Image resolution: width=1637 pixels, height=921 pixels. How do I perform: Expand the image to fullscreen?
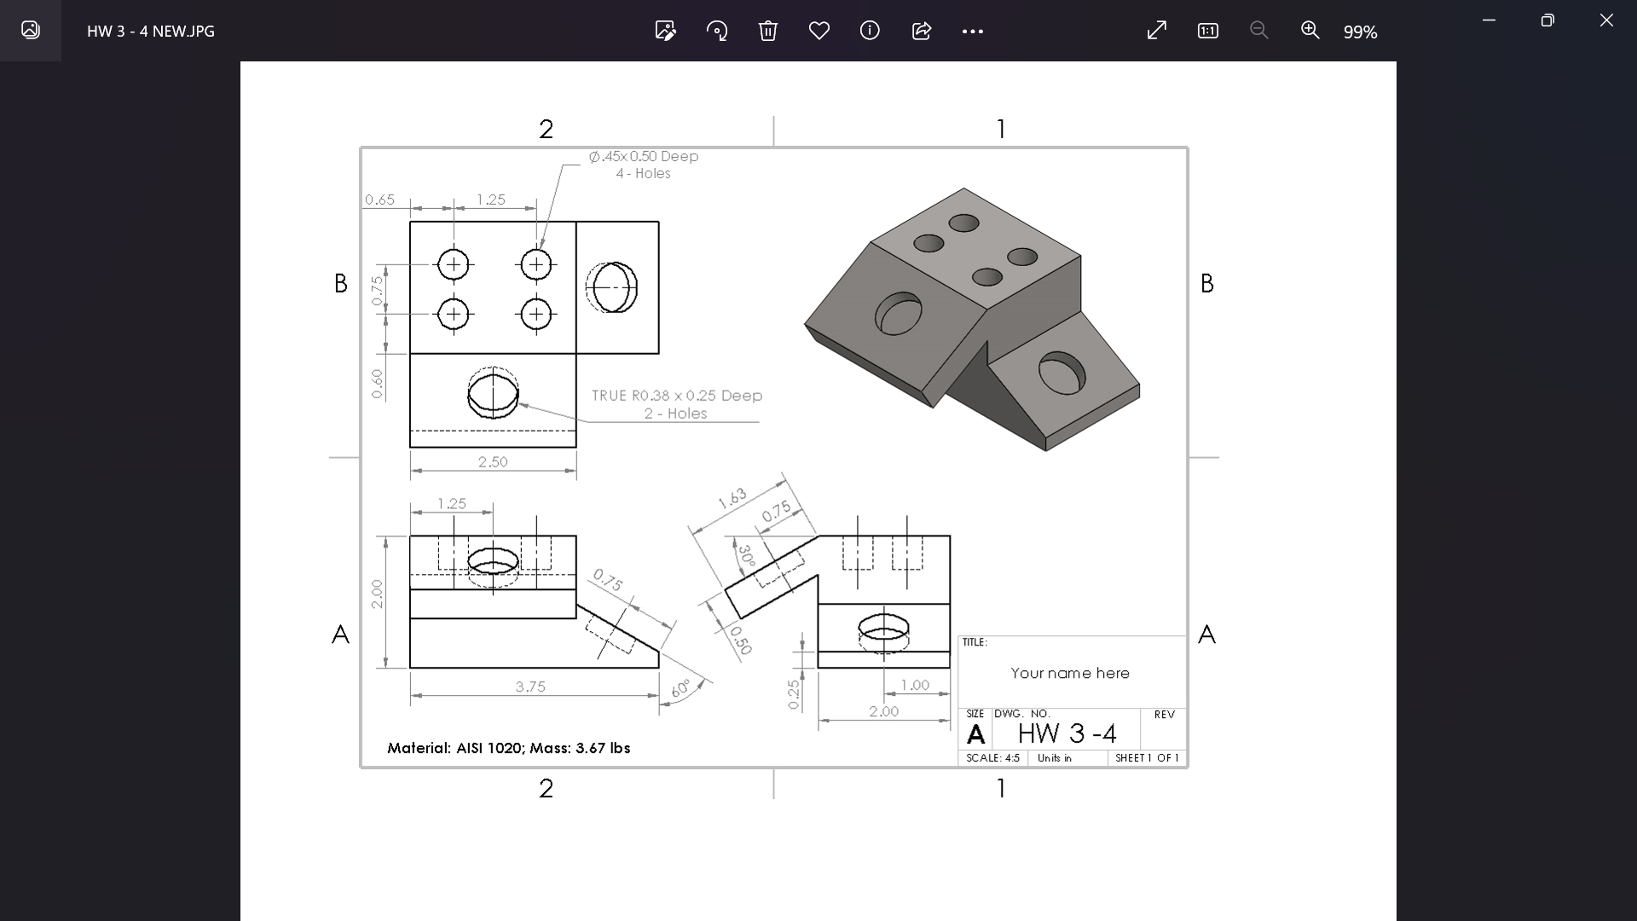pyautogui.click(x=1157, y=31)
